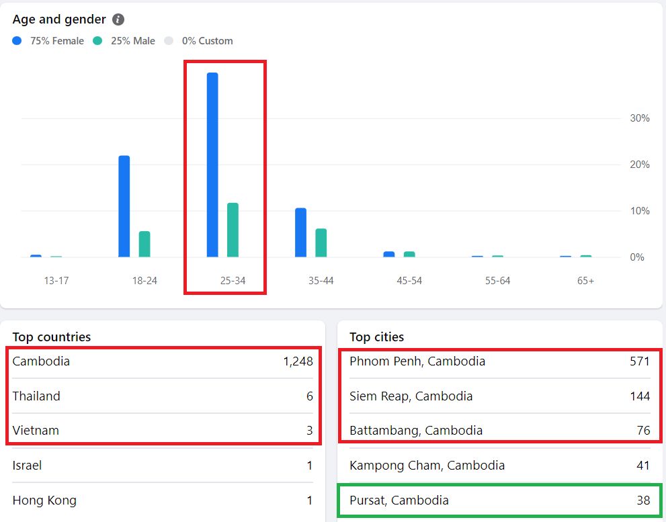Click the '55-64' age axis label
The width and height of the screenshot is (666, 522).
pos(498,281)
